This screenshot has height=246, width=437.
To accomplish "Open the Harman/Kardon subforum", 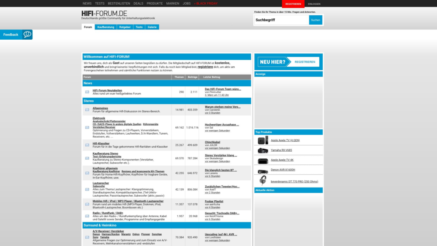I will tap(111, 234).
